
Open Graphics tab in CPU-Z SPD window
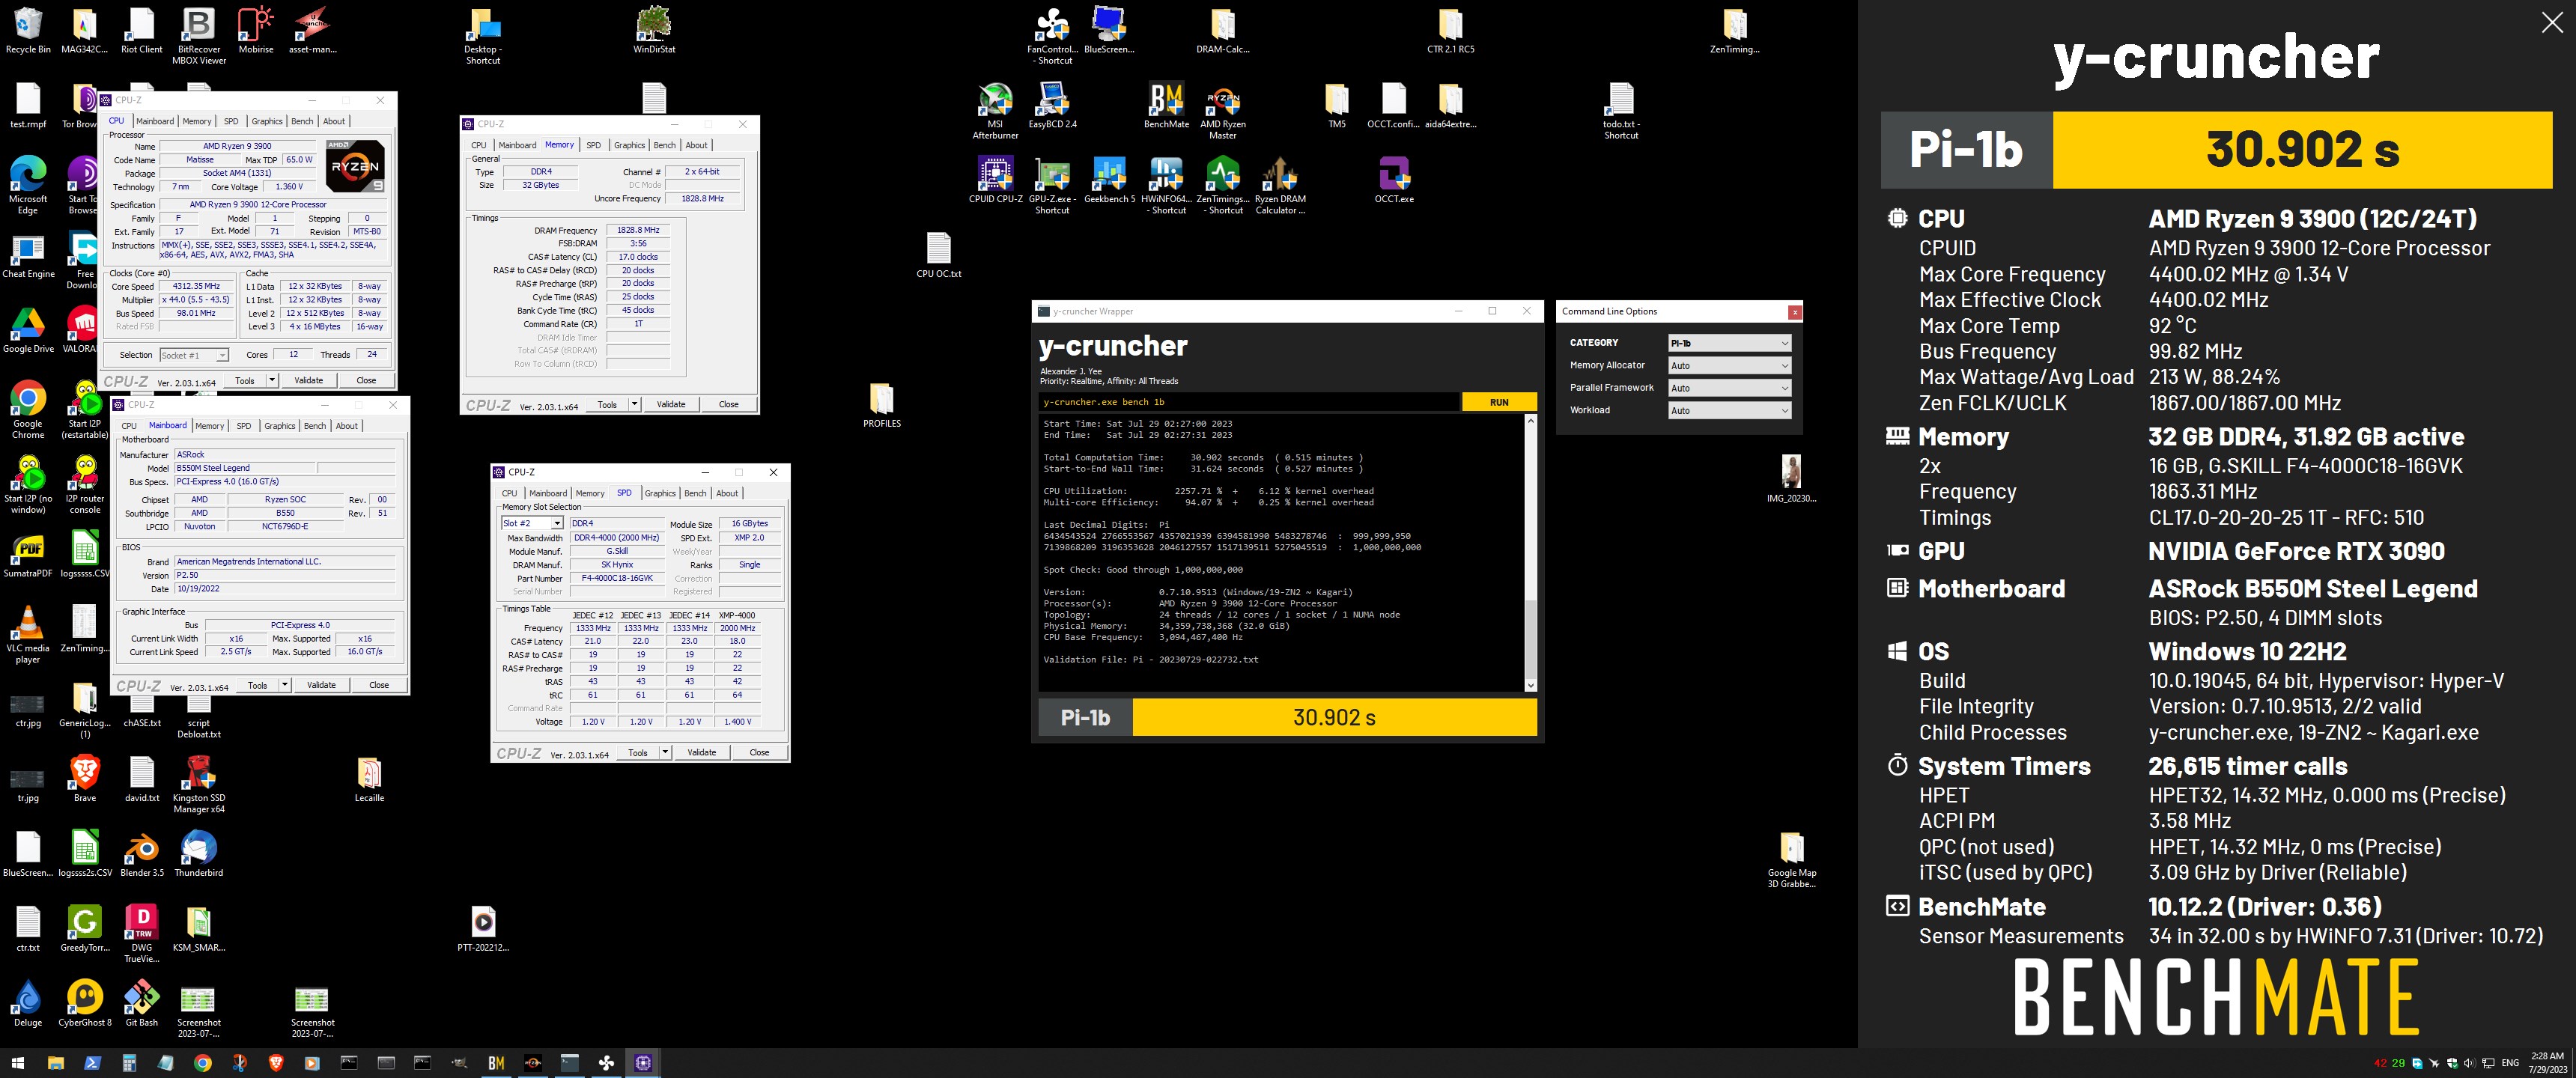pos(659,493)
